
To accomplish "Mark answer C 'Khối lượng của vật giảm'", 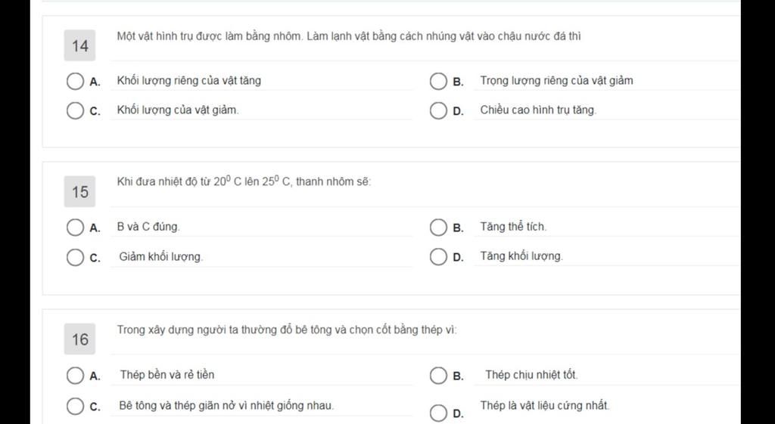I will tap(75, 110).
